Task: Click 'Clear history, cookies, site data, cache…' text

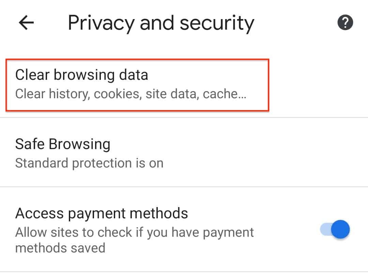Action: pos(131,94)
